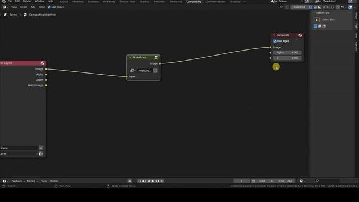Image resolution: width=359 pixels, height=202 pixels.
Task: Select Color channel display
Action: (315, 7)
